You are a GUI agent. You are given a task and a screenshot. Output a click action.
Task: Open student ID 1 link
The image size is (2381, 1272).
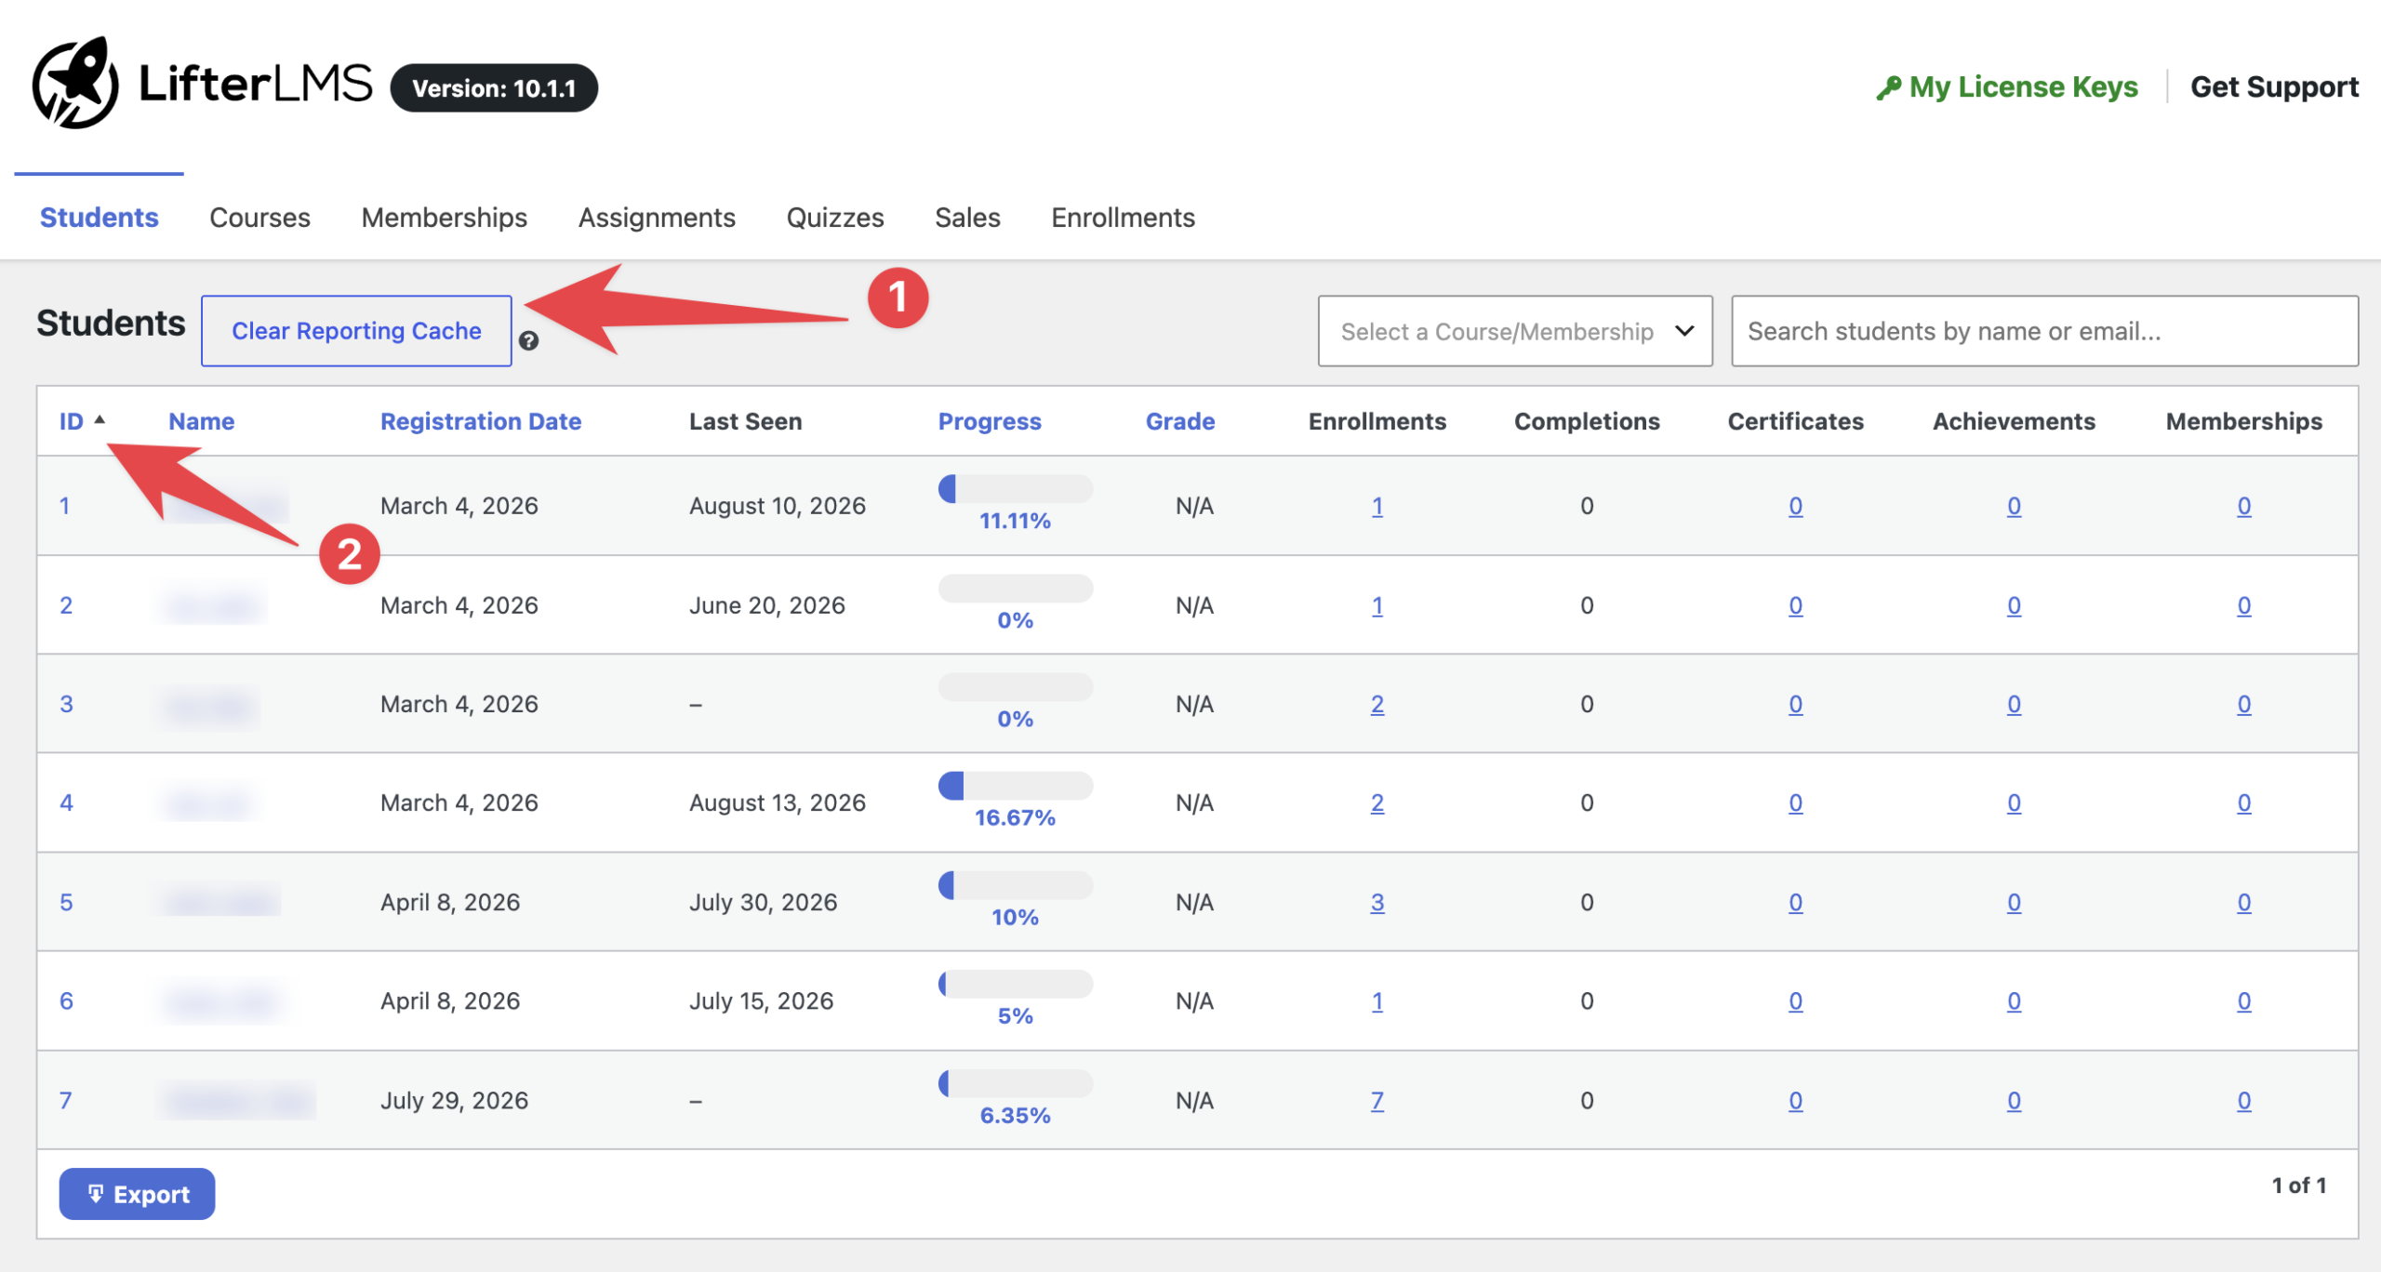pos(65,506)
